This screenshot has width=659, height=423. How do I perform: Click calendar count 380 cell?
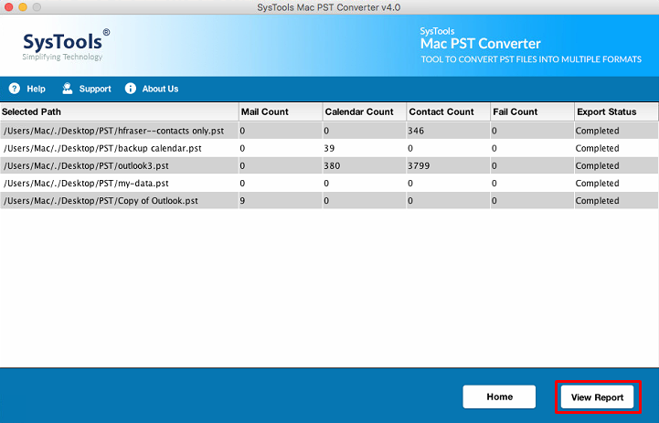click(365, 166)
